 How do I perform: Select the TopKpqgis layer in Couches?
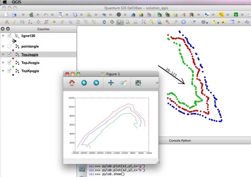[x=30, y=71]
